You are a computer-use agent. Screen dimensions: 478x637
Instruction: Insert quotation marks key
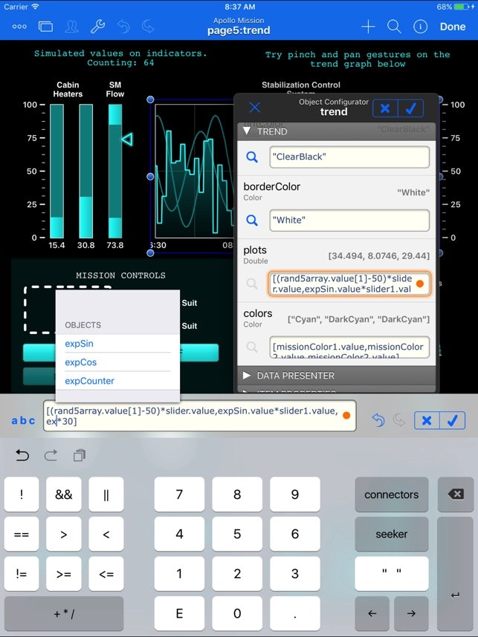point(391,574)
